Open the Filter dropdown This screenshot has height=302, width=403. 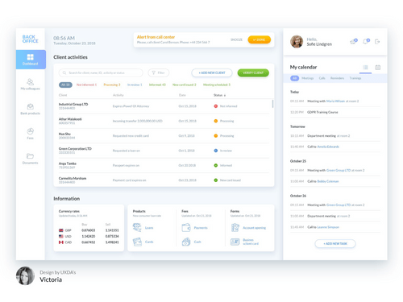point(159,72)
